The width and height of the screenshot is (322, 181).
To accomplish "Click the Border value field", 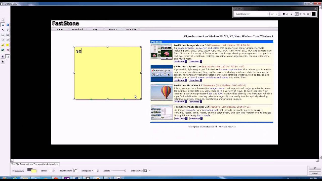I will 50,171.
